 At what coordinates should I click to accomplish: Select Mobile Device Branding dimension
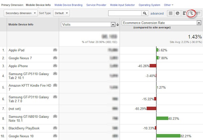point(68,5)
